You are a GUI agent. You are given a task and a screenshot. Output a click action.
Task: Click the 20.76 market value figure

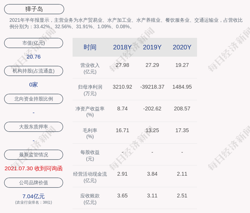click(x=34, y=57)
